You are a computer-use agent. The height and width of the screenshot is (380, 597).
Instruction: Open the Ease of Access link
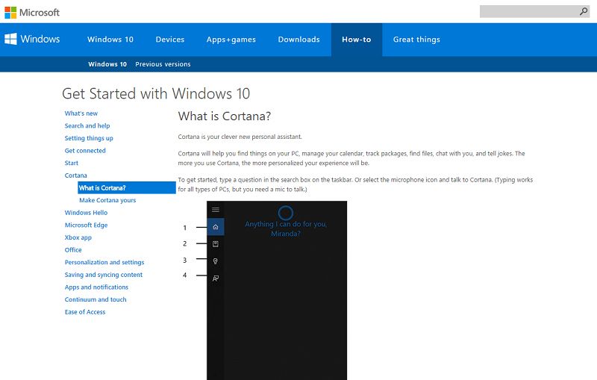point(85,312)
